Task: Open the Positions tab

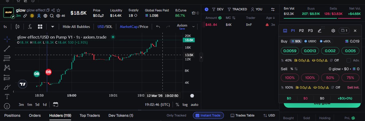Action: pos(12,115)
